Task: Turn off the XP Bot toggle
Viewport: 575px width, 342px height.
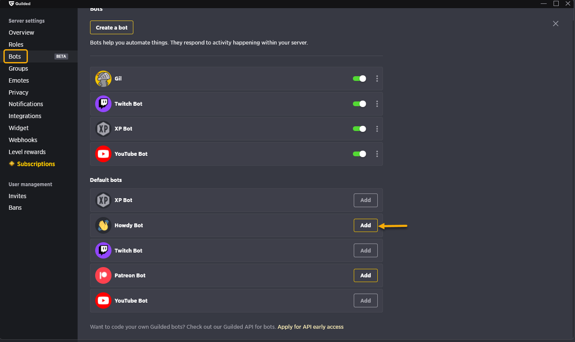Action: coord(359,129)
